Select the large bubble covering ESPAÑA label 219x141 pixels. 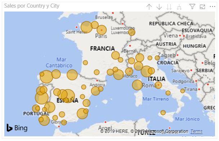click(68, 96)
